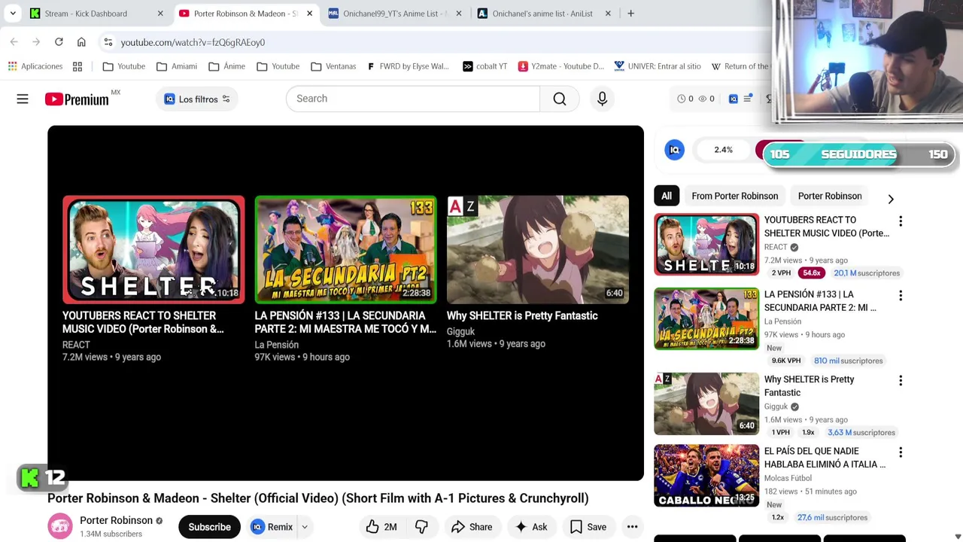
Task: Focus the YouTube Search field
Action: tap(413, 99)
